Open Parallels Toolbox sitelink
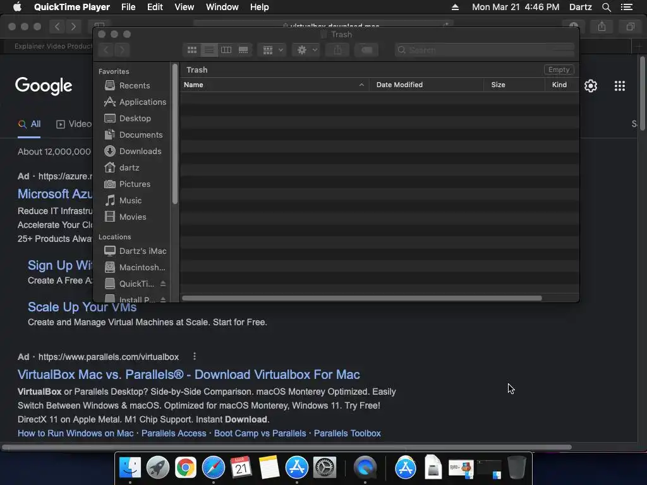The image size is (647, 485). [x=348, y=433]
